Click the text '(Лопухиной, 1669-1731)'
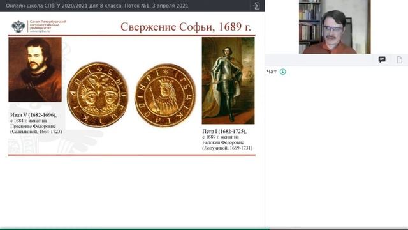 pos(228,148)
